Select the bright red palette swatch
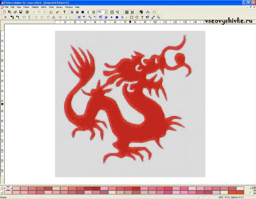 pos(136,188)
